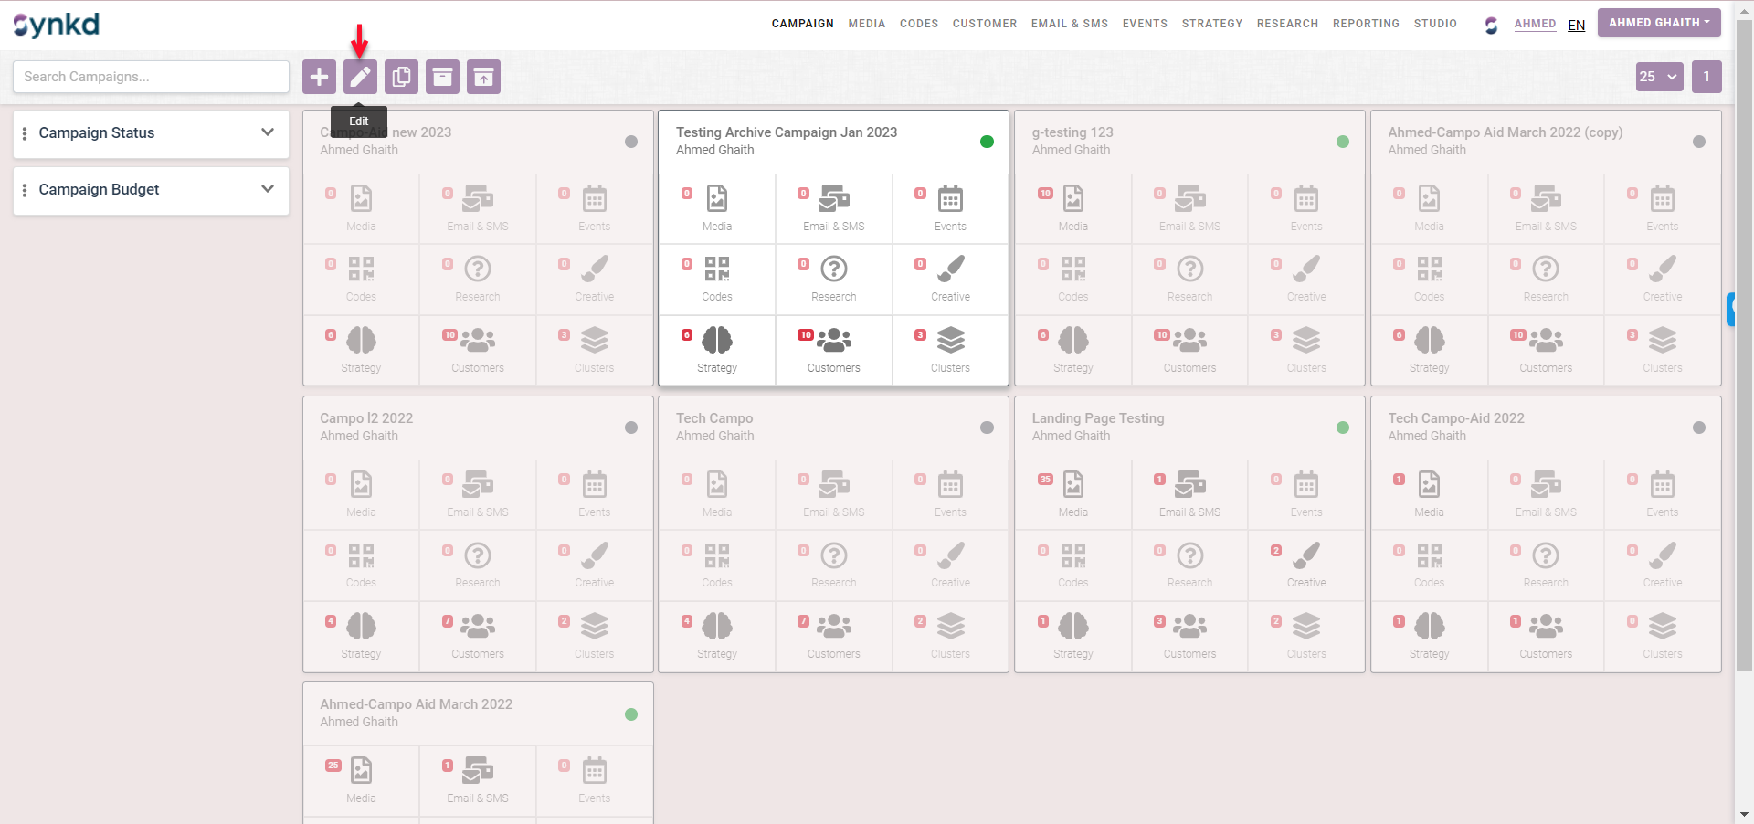Open the STRATEGY menu item
The image size is (1754, 824).
pyautogui.click(x=1211, y=24)
